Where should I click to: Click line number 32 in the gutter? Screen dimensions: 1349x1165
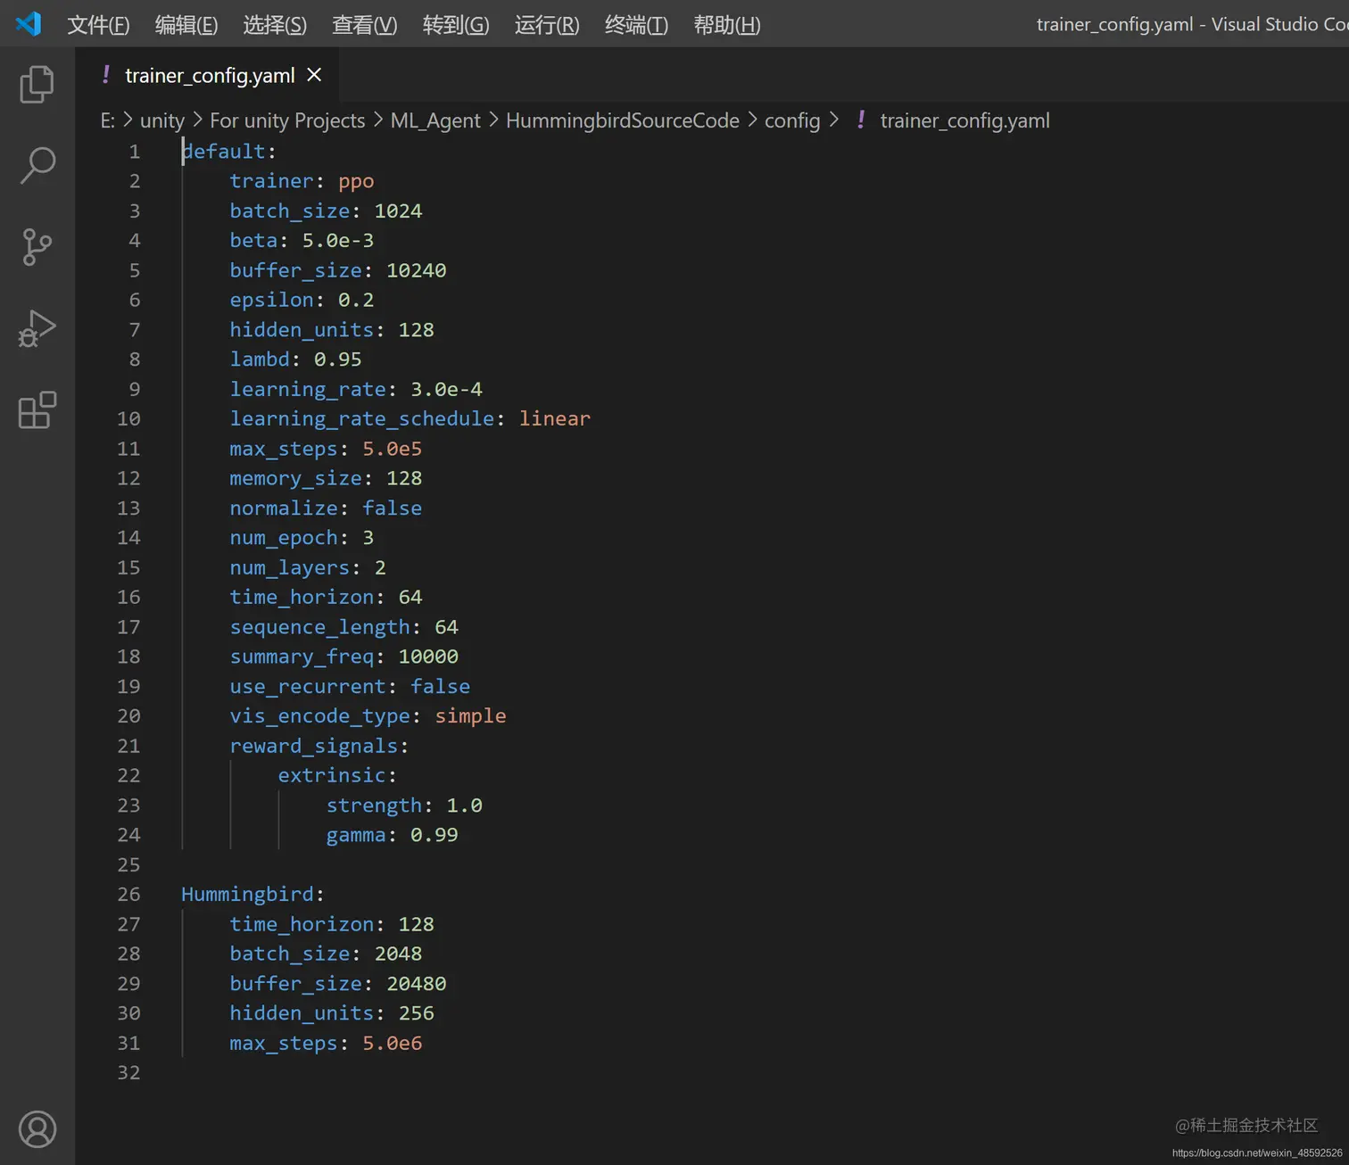pyautogui.click(x=128, y=1073)
